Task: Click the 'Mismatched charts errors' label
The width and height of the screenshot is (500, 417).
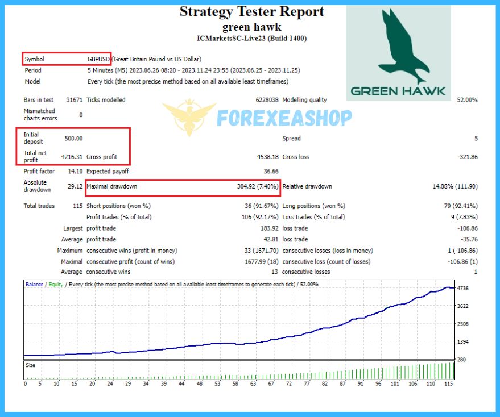Action: pos(40,114)
